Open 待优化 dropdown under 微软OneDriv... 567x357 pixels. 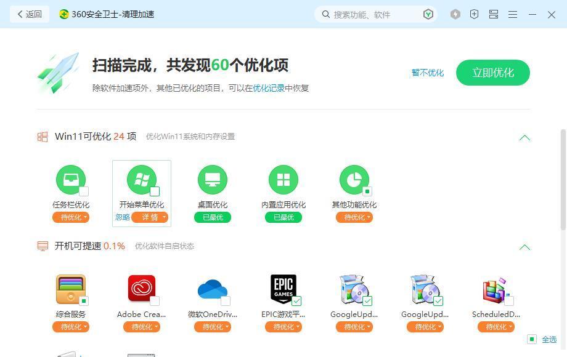(x=213, y=327)
